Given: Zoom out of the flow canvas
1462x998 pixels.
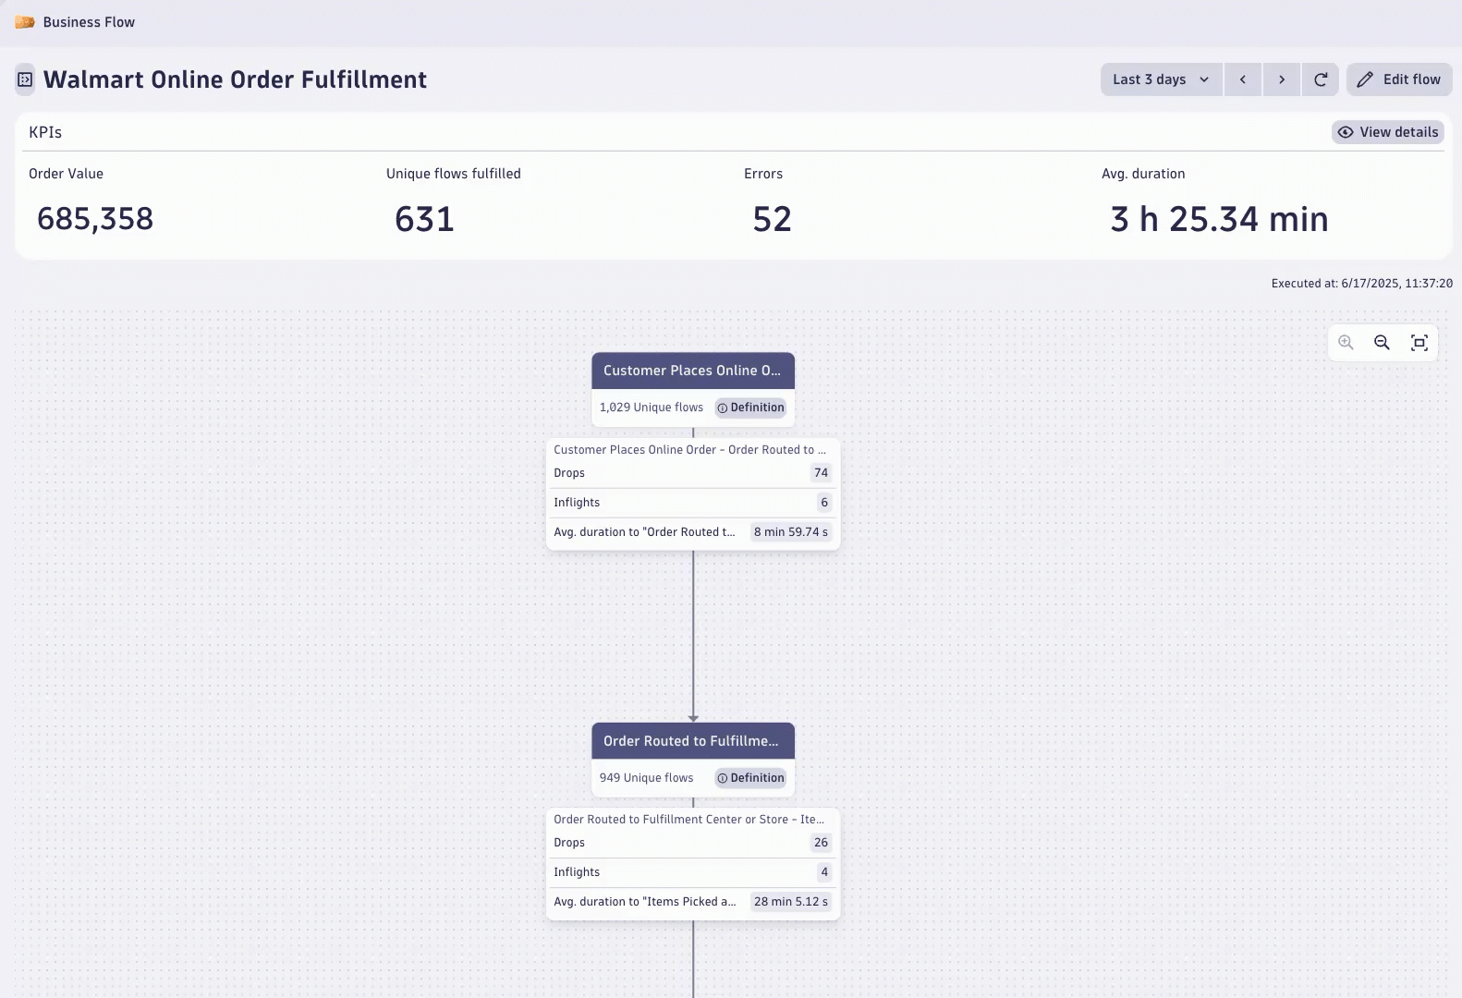Looking at the screenshot, I should click(1383, 343).
